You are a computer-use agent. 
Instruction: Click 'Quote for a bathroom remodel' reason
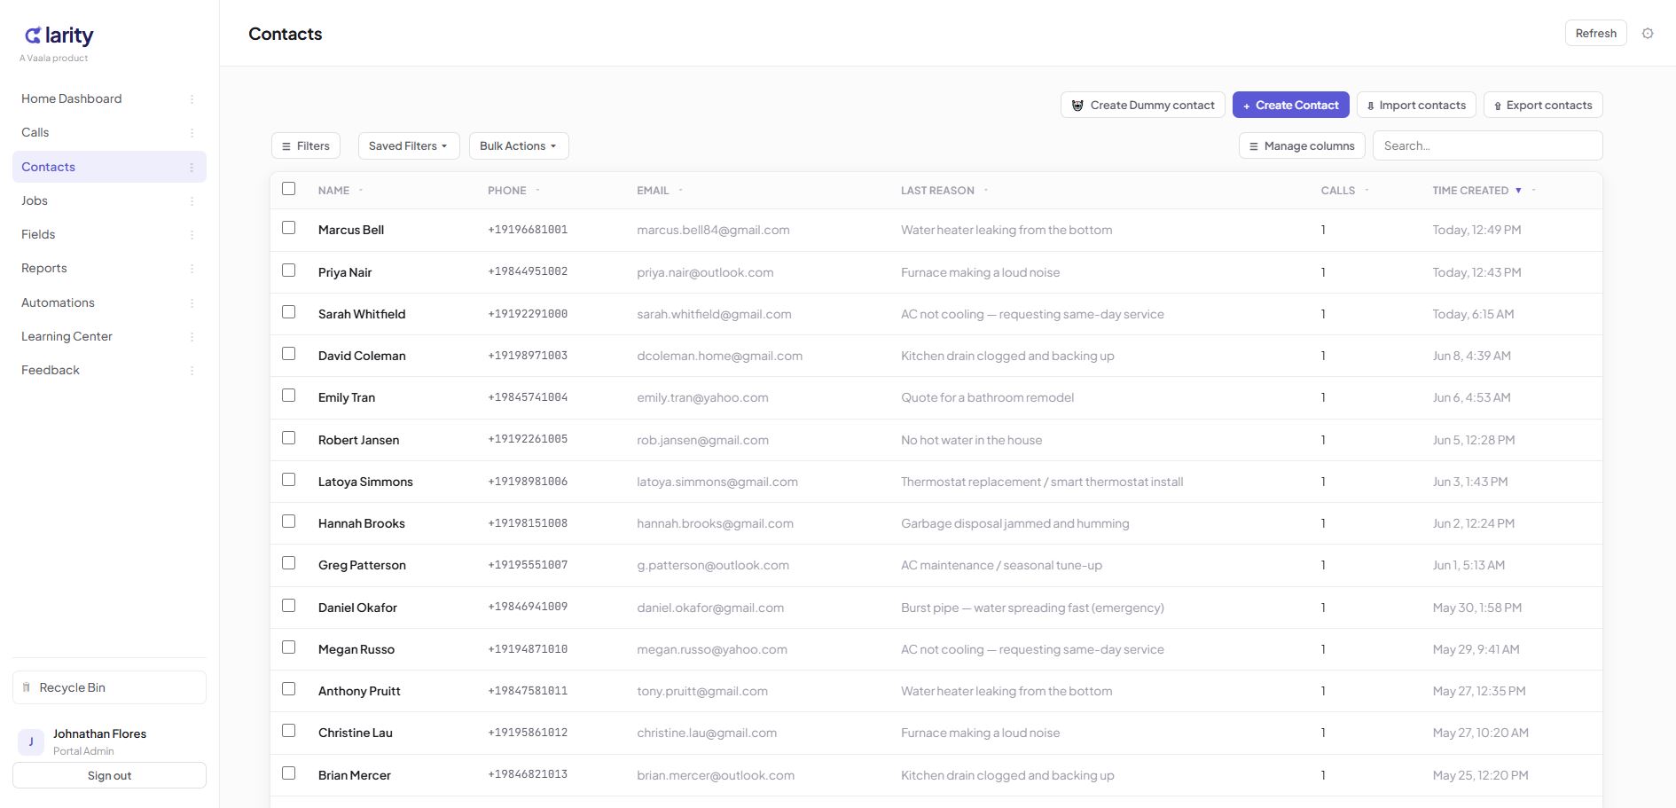click(x=987, y=397)
